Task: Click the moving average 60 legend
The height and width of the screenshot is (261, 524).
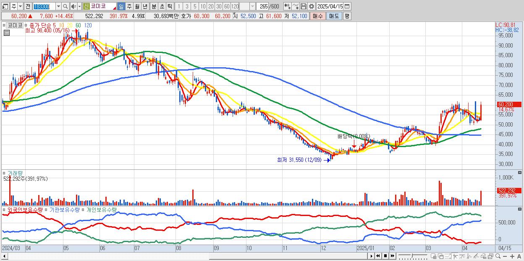Action: [x=78, y=25]
